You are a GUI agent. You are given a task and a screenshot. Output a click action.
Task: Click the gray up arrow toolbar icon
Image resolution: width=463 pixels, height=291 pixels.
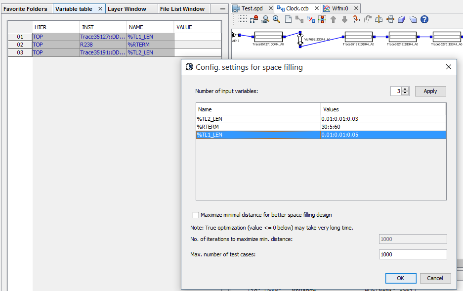(333, 19)
